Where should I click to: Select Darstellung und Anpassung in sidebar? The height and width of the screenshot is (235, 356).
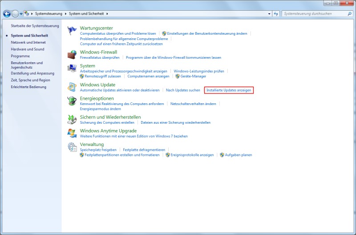tap(32, 73)
